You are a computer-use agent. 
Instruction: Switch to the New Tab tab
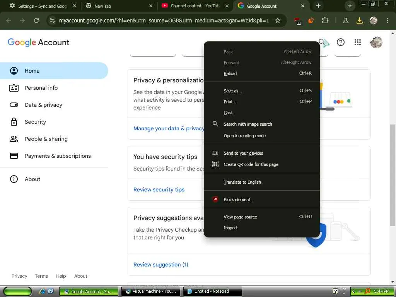[119, 6]
